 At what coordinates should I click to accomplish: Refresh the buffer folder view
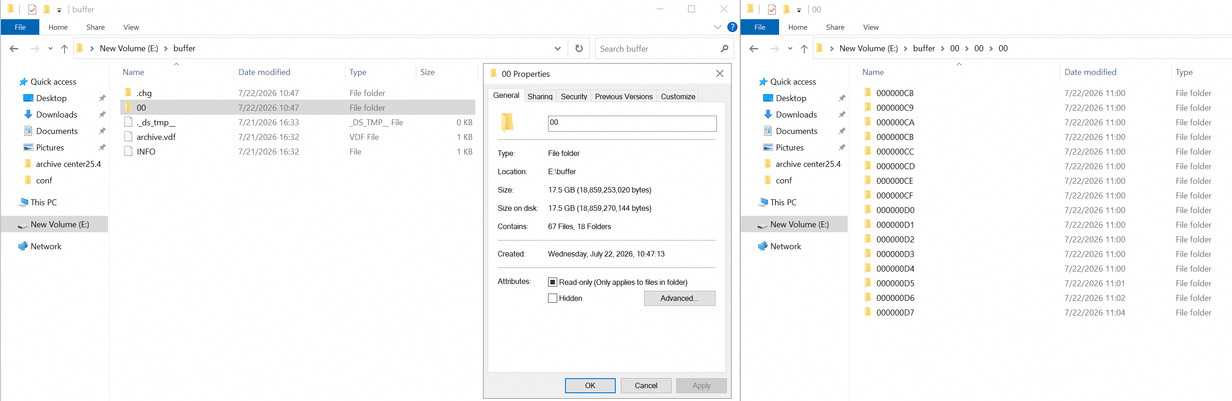pos(579,48)
